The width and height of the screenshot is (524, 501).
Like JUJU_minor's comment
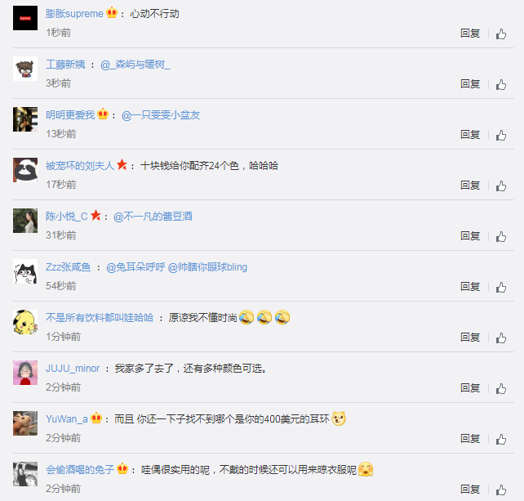click(x=501, y=388)
